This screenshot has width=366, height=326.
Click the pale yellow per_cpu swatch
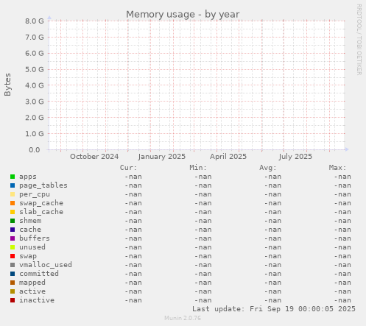point(13,194)
